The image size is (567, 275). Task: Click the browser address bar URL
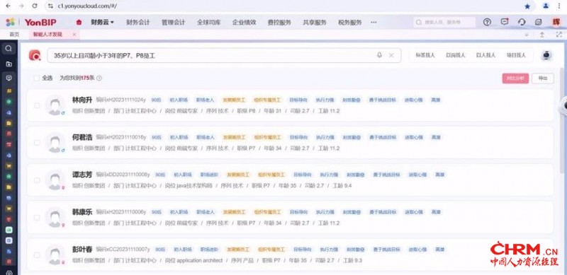click(87, 6)
